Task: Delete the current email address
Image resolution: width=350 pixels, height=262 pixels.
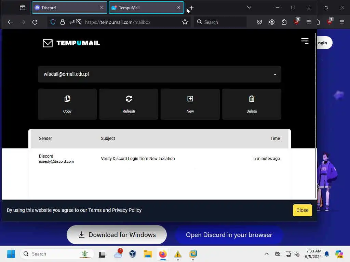Action: tap(252, 104)
